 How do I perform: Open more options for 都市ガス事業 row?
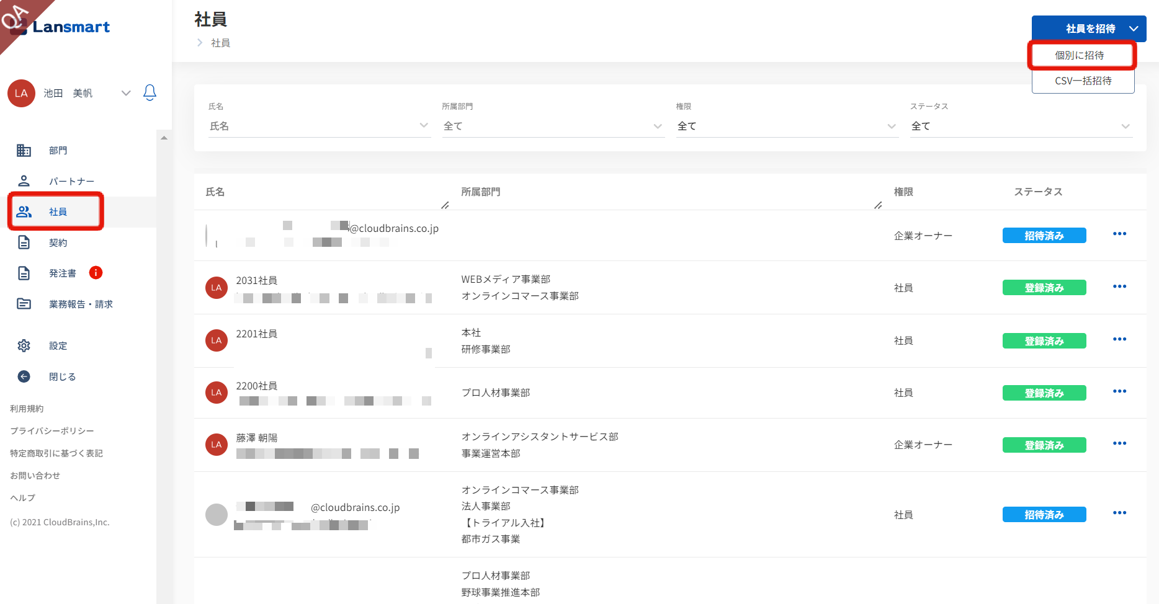coord(1119,513)
